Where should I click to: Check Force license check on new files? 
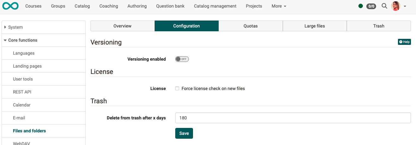click(x=177, y=89)
